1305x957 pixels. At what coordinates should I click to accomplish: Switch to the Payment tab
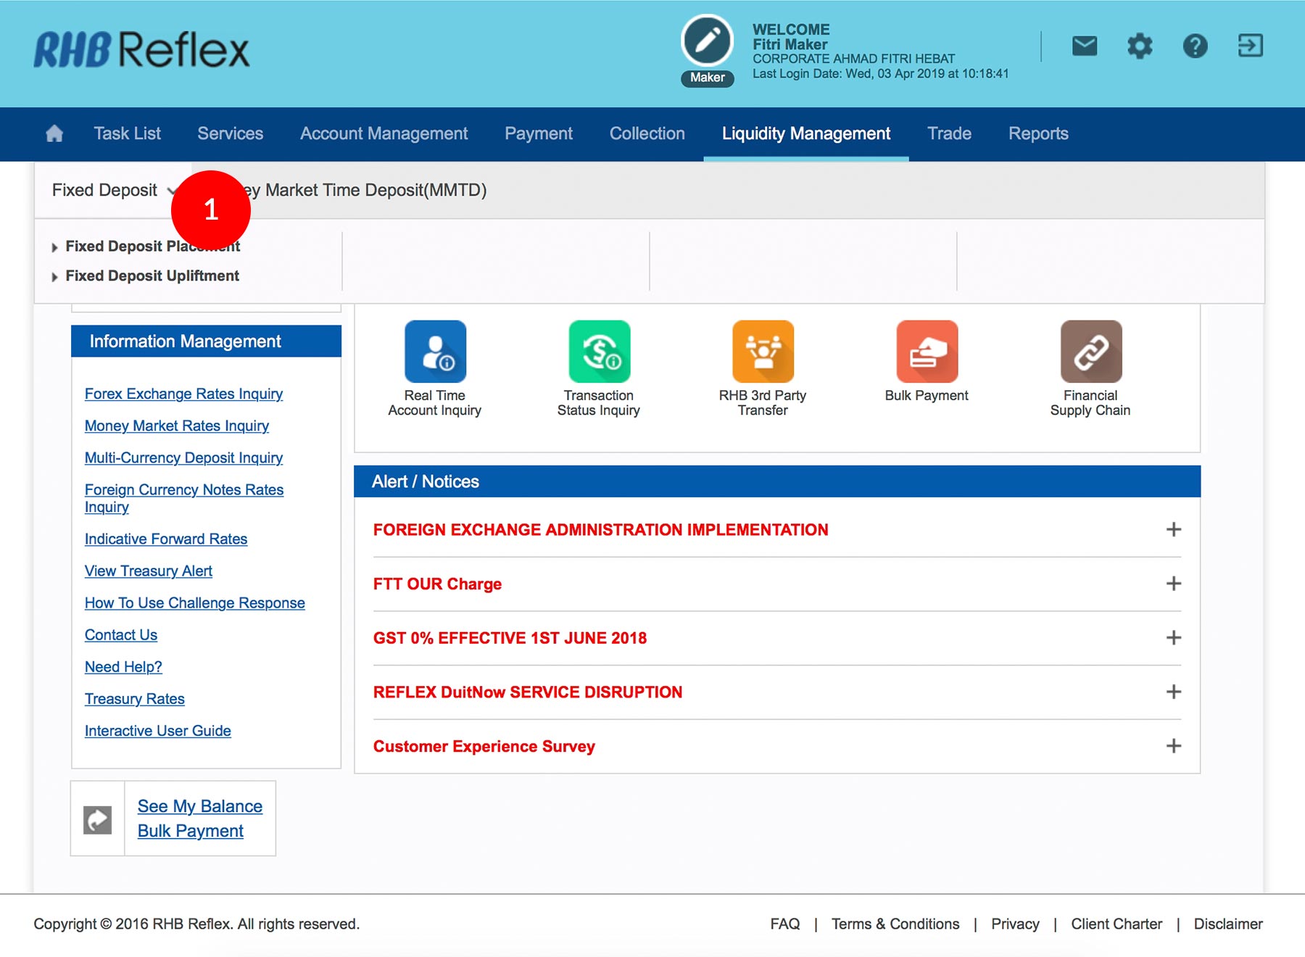(x=539, y=133)
